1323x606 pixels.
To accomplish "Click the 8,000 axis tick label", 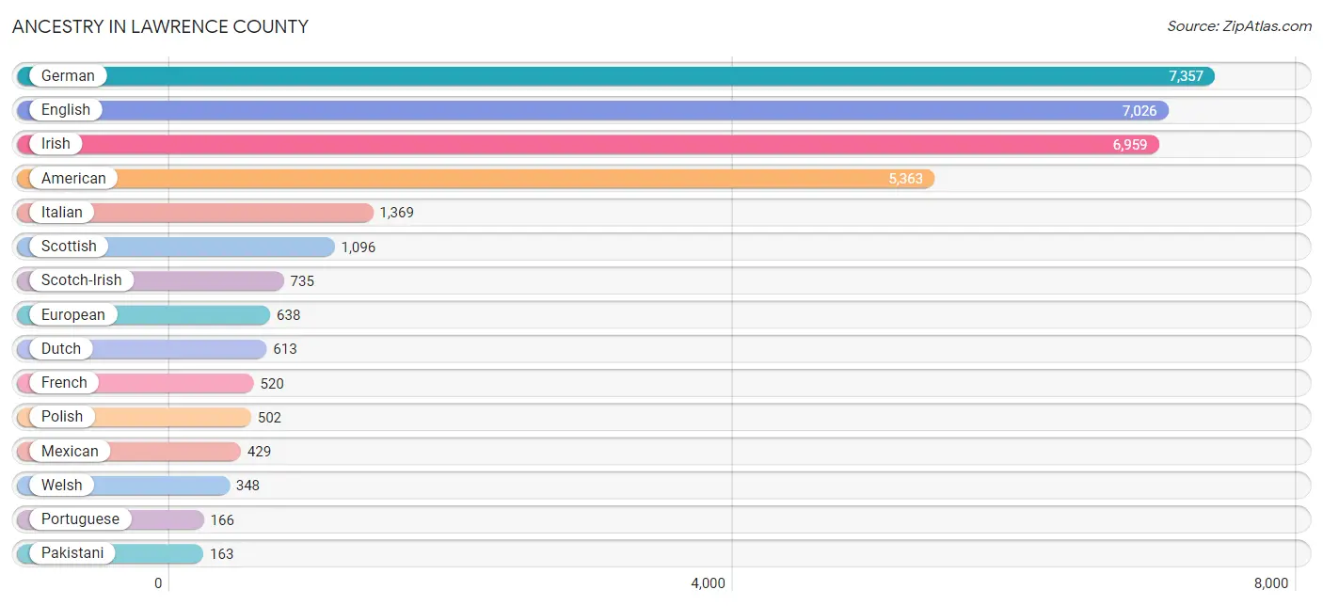I will pos(1270,583).
